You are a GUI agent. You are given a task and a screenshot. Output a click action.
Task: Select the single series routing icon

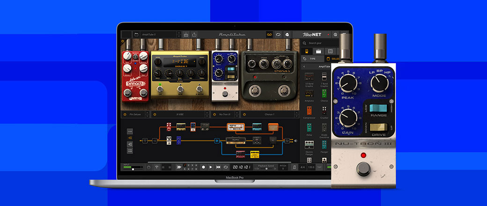coord(130,131)
